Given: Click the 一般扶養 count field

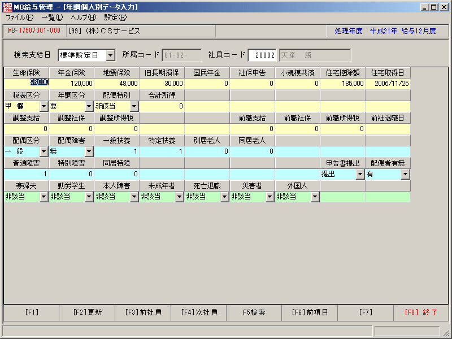Looking at the screenshot, I should point(117,151).
